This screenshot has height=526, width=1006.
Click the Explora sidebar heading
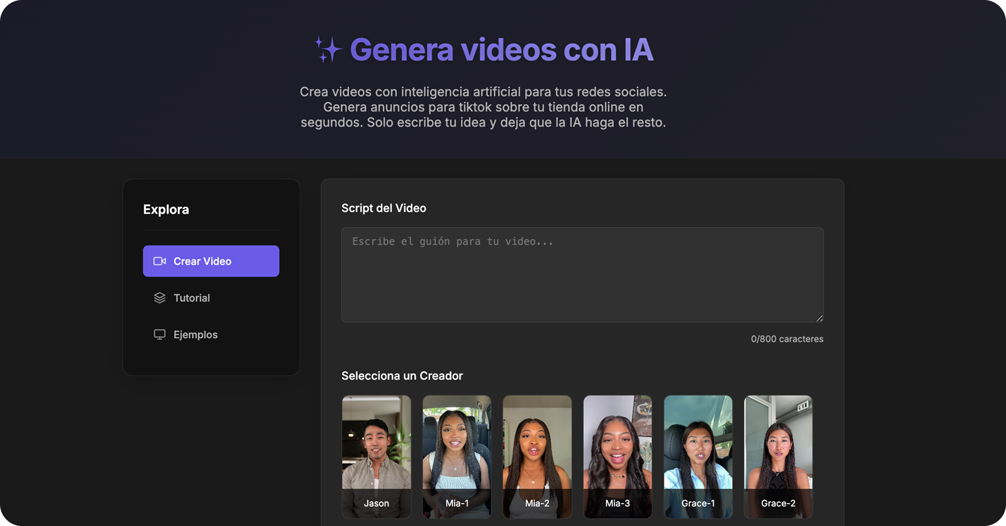coord(166,209)
